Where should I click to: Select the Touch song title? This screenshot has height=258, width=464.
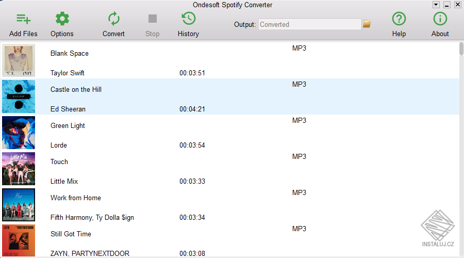(59, 162)
